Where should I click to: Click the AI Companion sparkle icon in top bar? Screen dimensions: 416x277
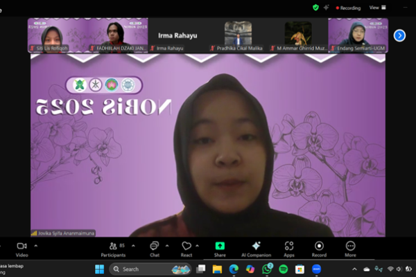point(326,8)
